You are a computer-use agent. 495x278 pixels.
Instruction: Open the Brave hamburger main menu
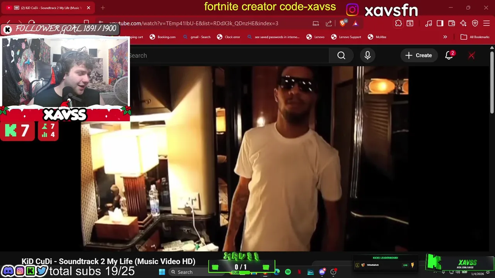[x=486, y=24]
